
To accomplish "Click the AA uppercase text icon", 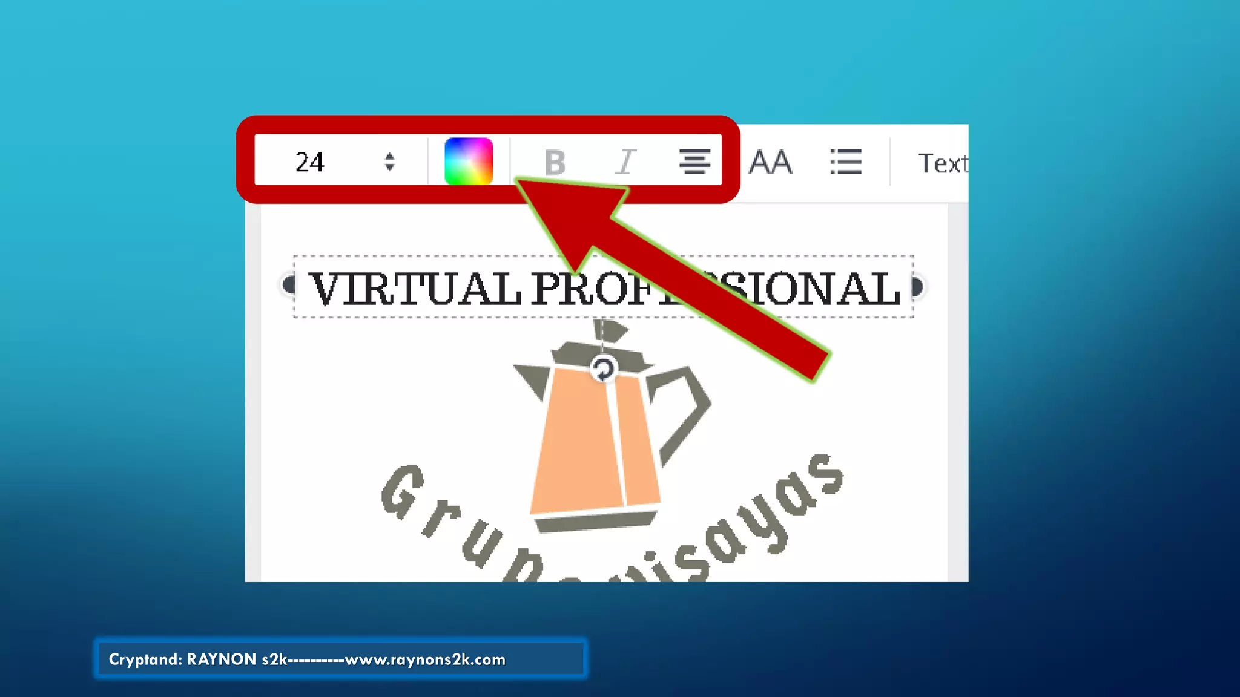I will click(770, 162).
